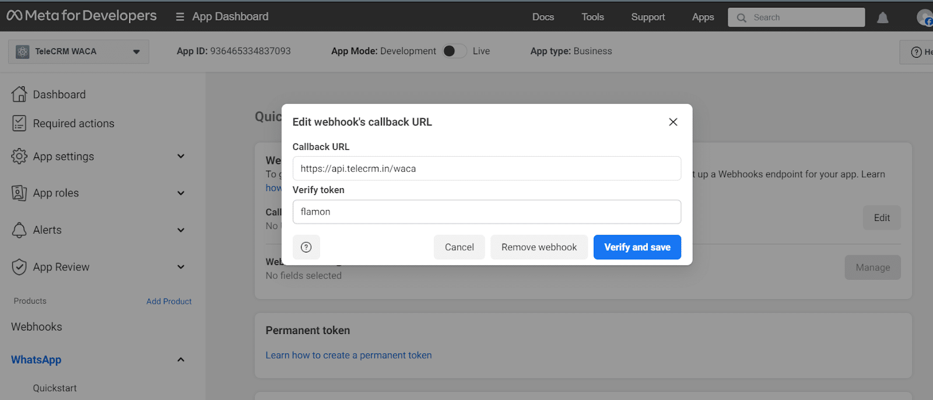Screen dimensions: 933x400
Task: Expand the App settings section
Action: pyautogui.click(x=181, y=156)
